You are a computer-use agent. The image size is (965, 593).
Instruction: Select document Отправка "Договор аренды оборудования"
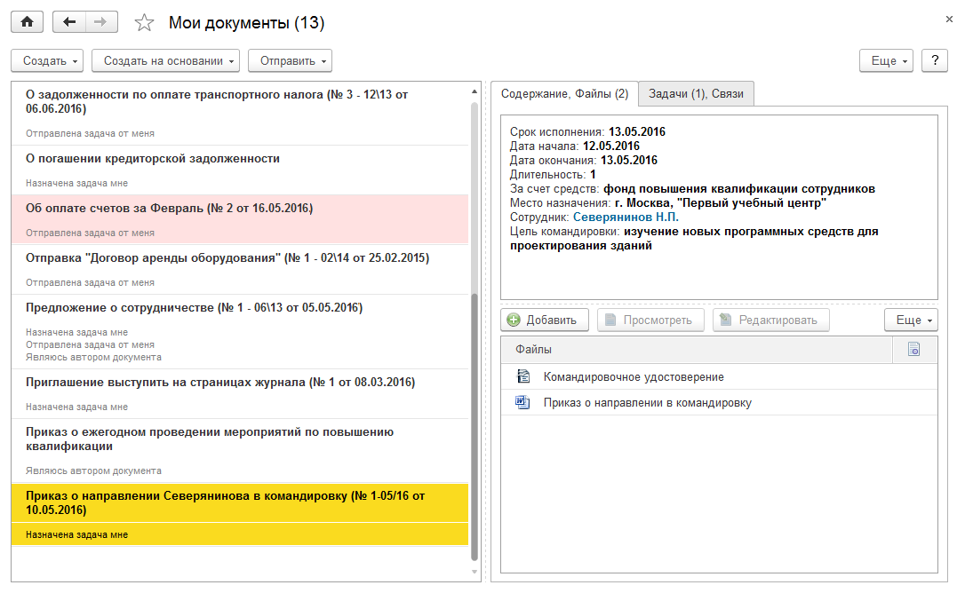[x=240, y=270]
